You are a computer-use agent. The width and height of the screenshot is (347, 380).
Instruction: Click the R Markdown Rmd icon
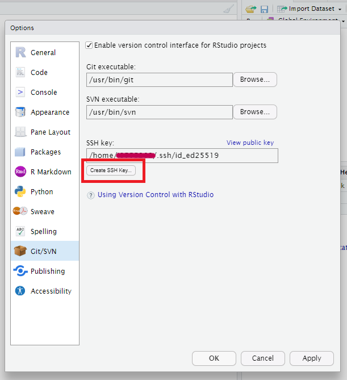click(20, 172)
